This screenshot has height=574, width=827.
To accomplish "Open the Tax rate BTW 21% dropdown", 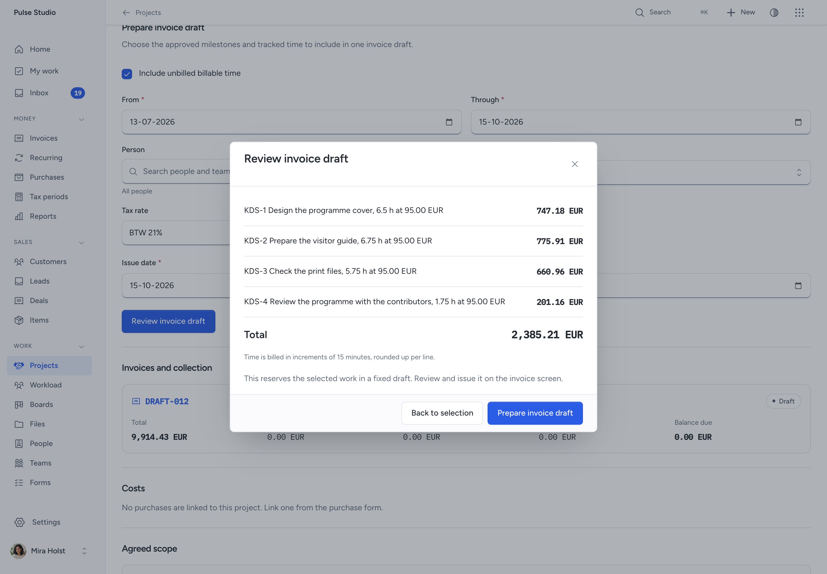I will (176, 233).
